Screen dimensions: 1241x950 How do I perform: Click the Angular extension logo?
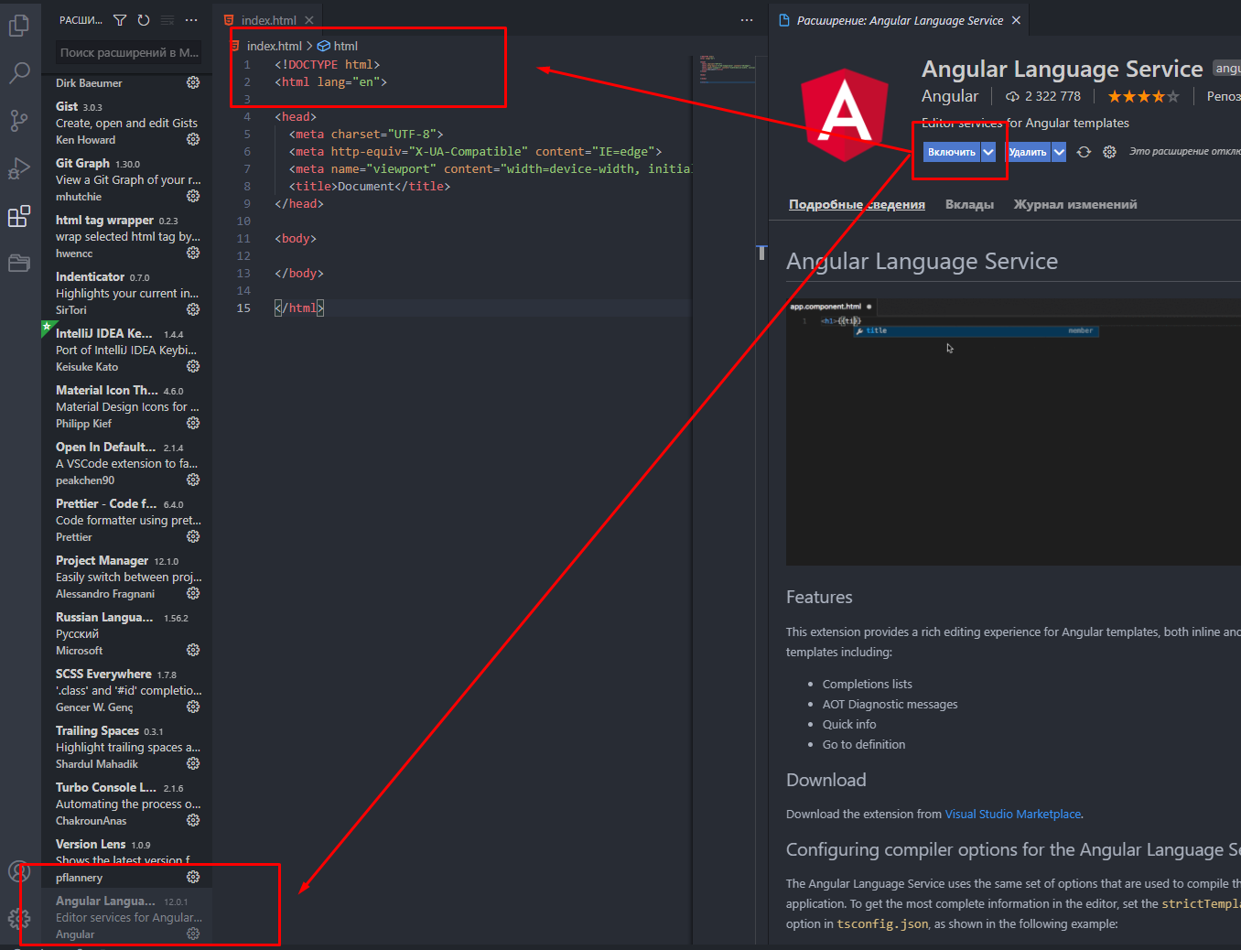(845, 114)
